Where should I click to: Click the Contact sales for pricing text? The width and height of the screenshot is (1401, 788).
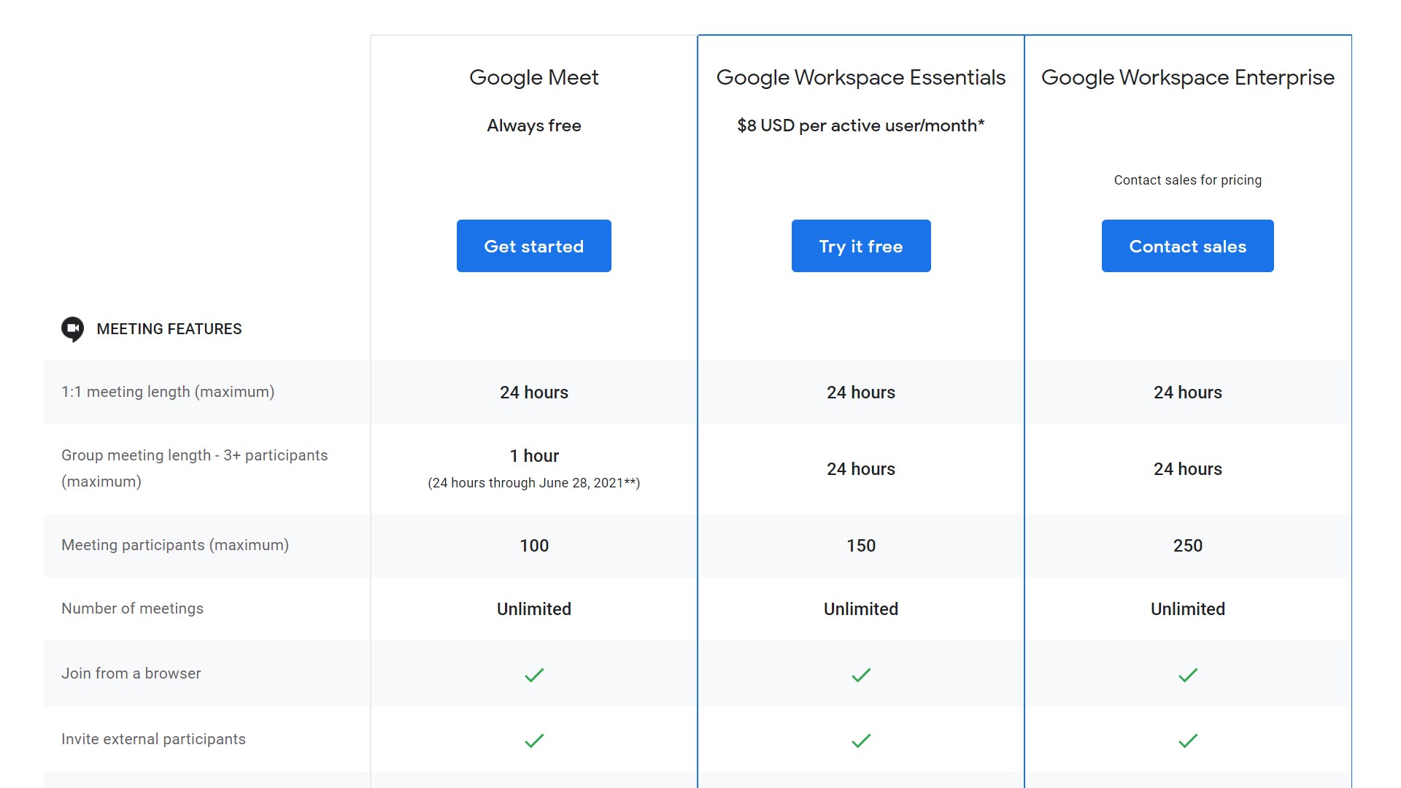tap(1187, 180)
